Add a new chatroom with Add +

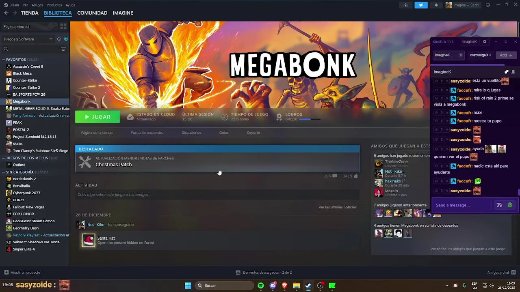click(x=506, y=55)
